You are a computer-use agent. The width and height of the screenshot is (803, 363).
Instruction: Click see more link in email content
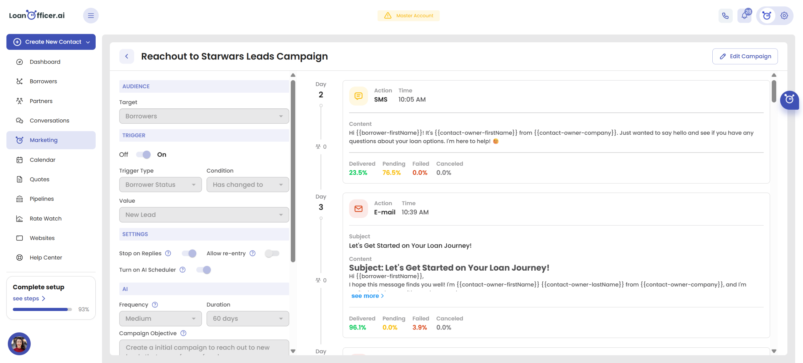[367, 296]
